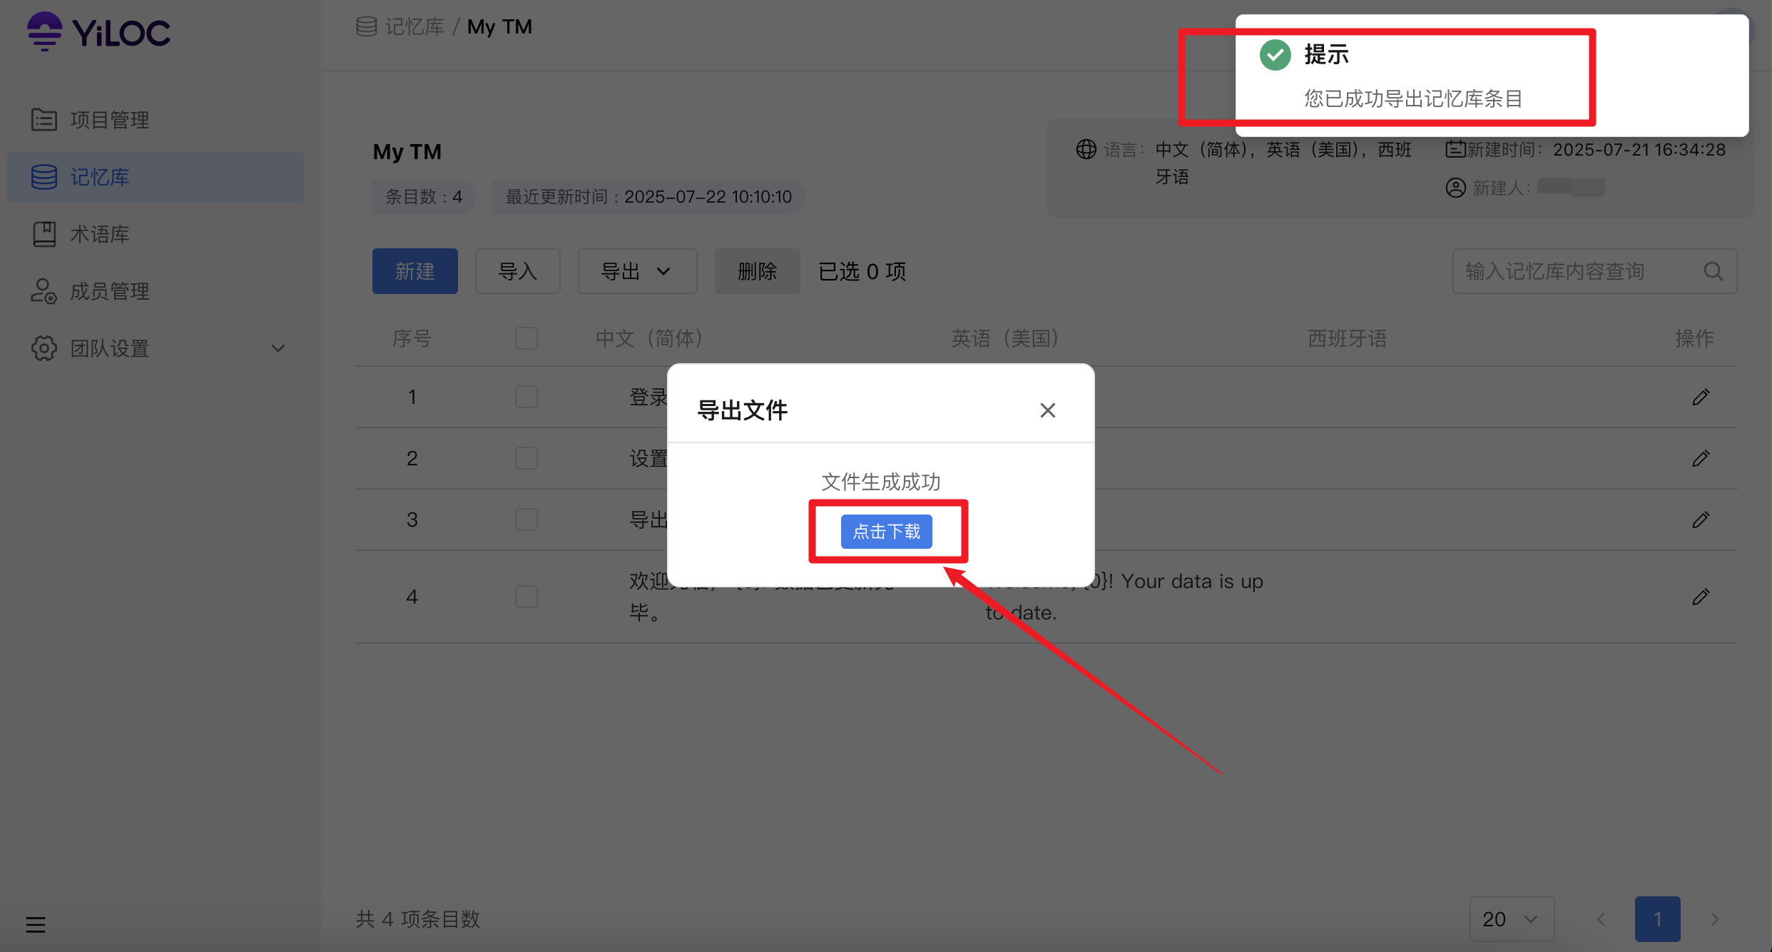This screenshot has width=1772, height=952.
Task: Check the checkbox for row 4
Action: coord(526,597)
